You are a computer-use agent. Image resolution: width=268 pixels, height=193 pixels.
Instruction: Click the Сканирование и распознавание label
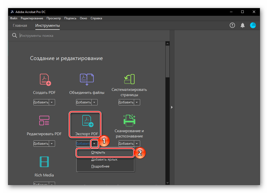(x=129, y=133)
